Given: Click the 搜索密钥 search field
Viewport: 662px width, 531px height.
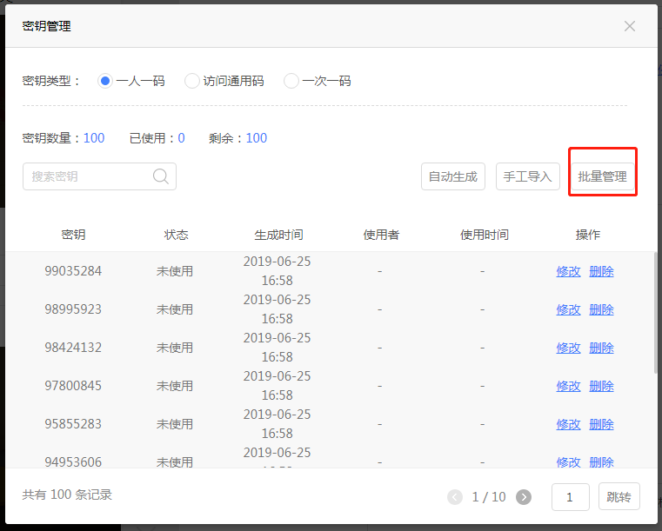Looking at the screenshot, I should click(x=87, y=176).
